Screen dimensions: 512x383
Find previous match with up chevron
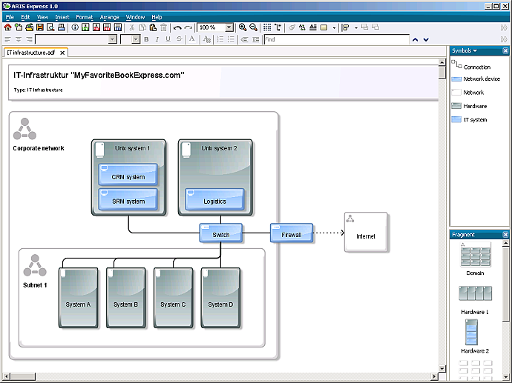[x=415, y=40]
